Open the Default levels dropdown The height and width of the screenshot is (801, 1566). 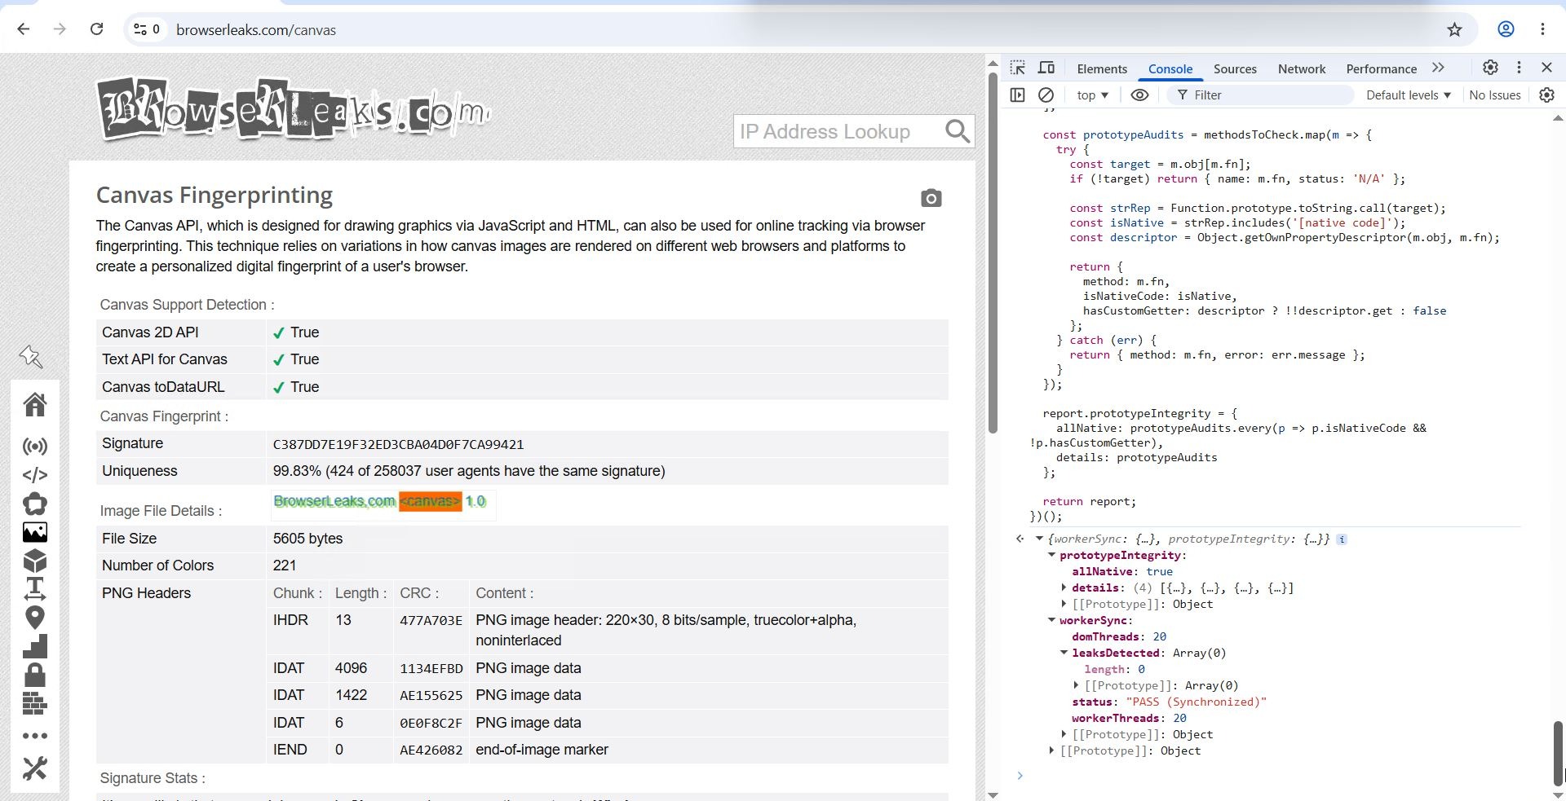click(x=1409, y=95)
